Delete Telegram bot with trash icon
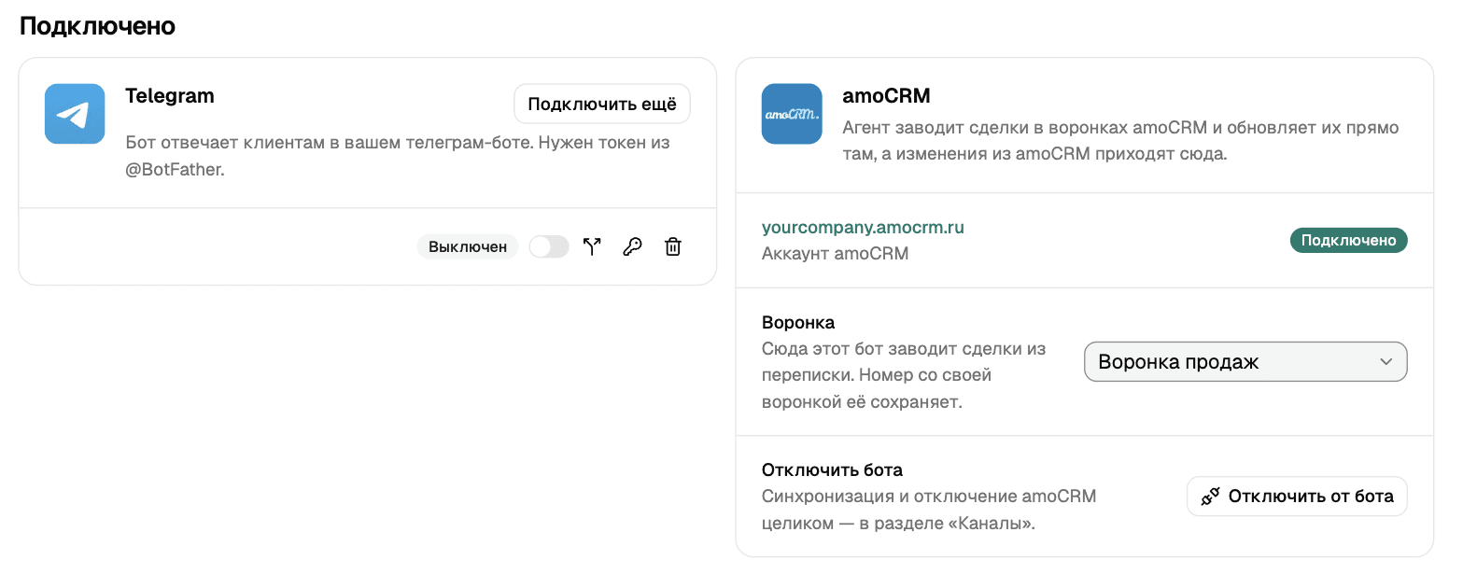 click(x=672, y=246)
